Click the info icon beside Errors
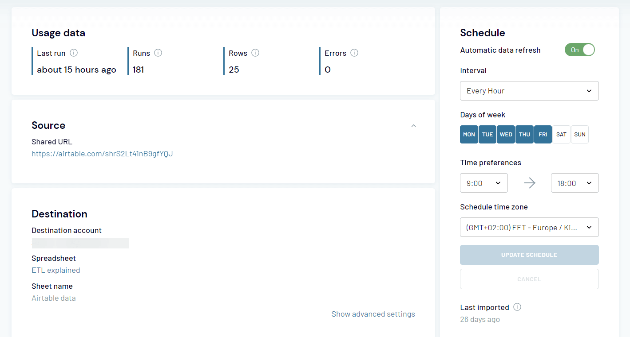This screenshot has height=337, width=630. (x=354, y=53)
